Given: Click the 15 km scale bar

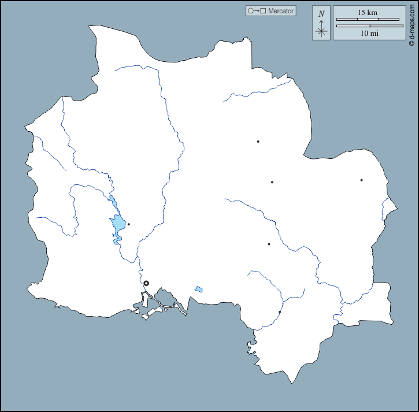Looking at the screenshot, I should point(368,20).
